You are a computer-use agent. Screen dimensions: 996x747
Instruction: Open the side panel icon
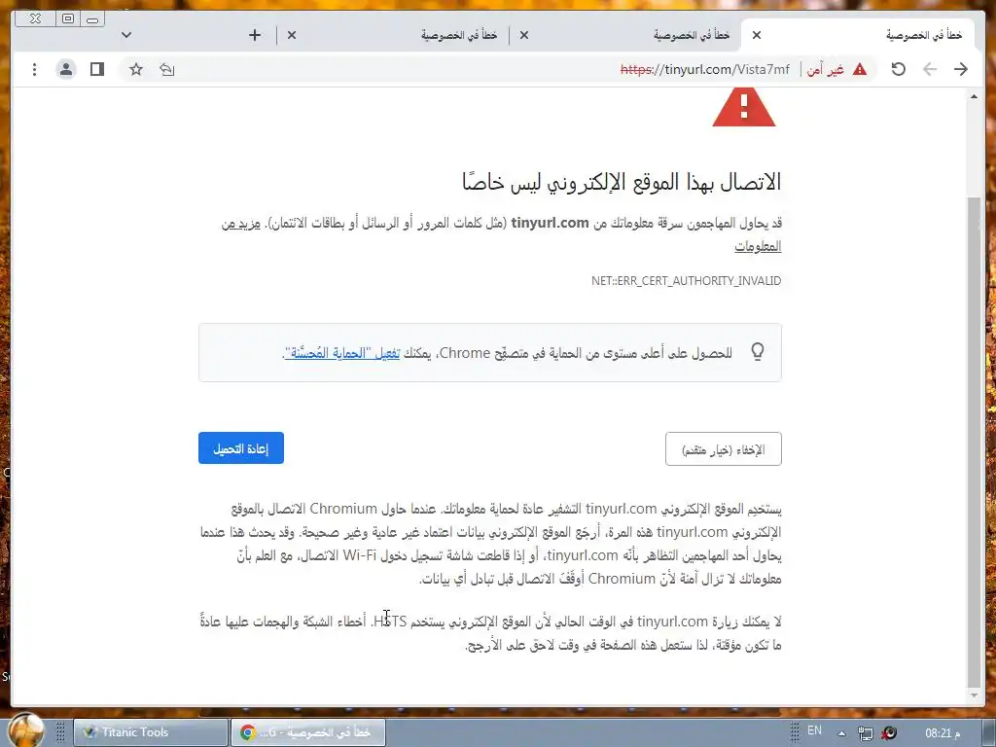97,69
